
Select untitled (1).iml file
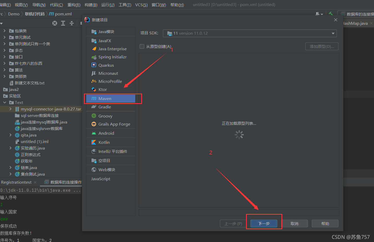pos(35,141)
